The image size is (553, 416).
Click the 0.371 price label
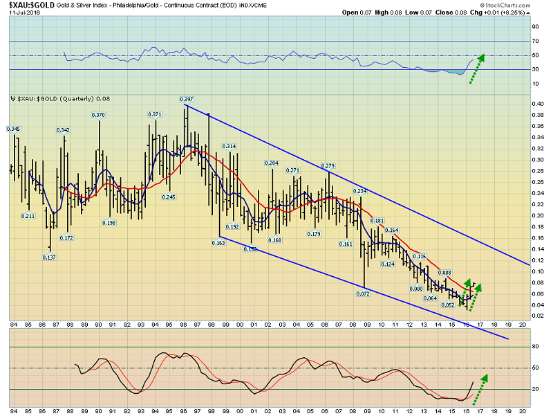point(155,114)
